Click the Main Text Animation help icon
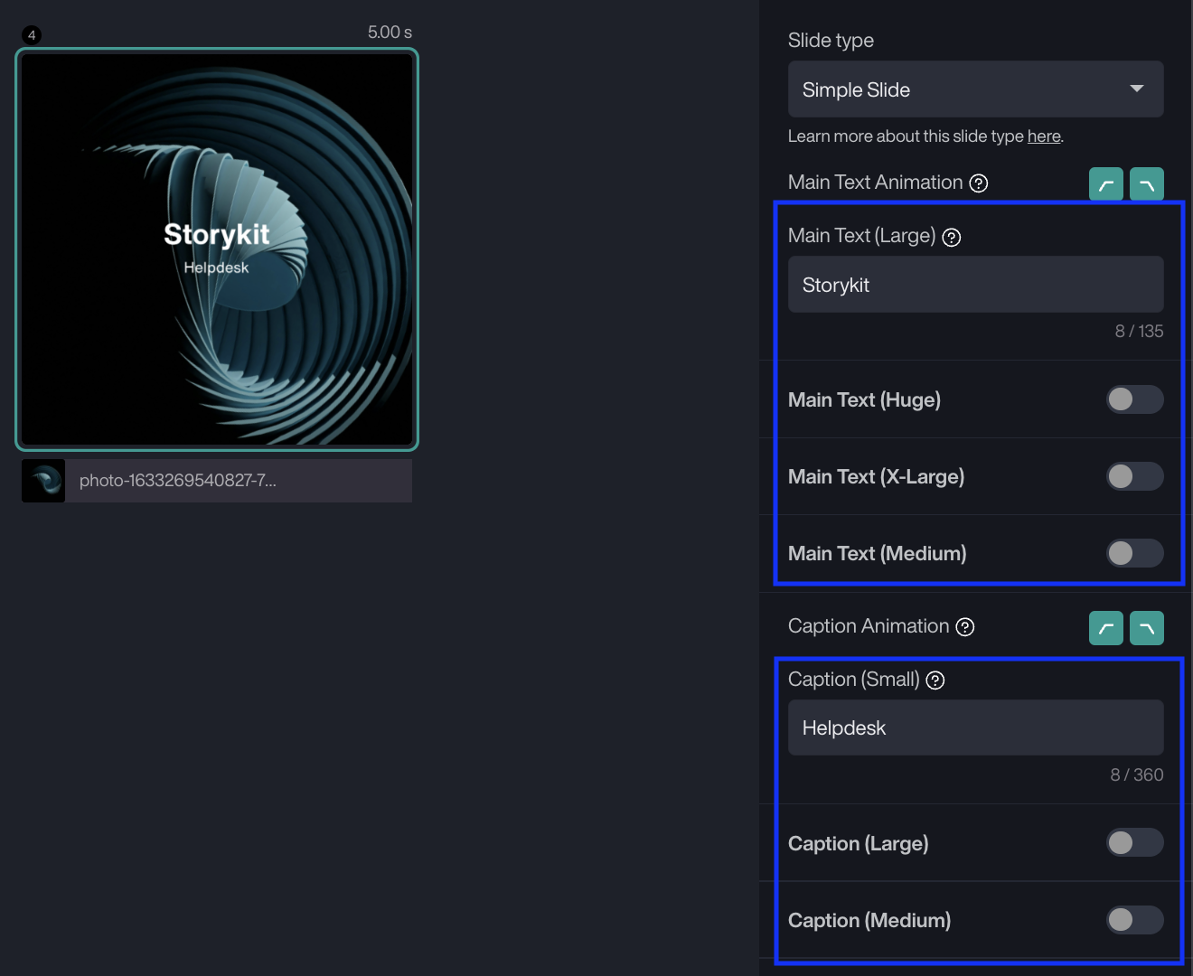1193x976 pixels. [979, 183]
